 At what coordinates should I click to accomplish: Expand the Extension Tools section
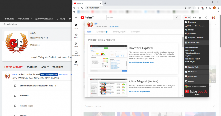pyautogui.click(x=197, y=42)
